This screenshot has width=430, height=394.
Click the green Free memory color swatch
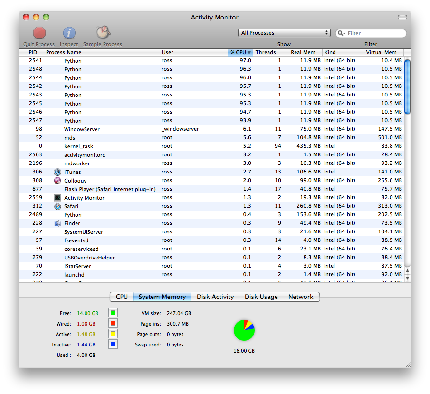(113, 313)
